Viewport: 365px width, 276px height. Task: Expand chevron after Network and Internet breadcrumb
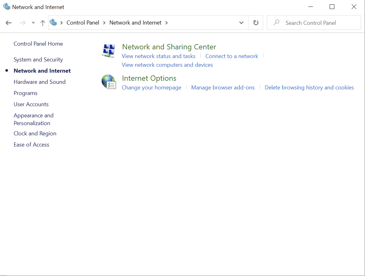167,23
